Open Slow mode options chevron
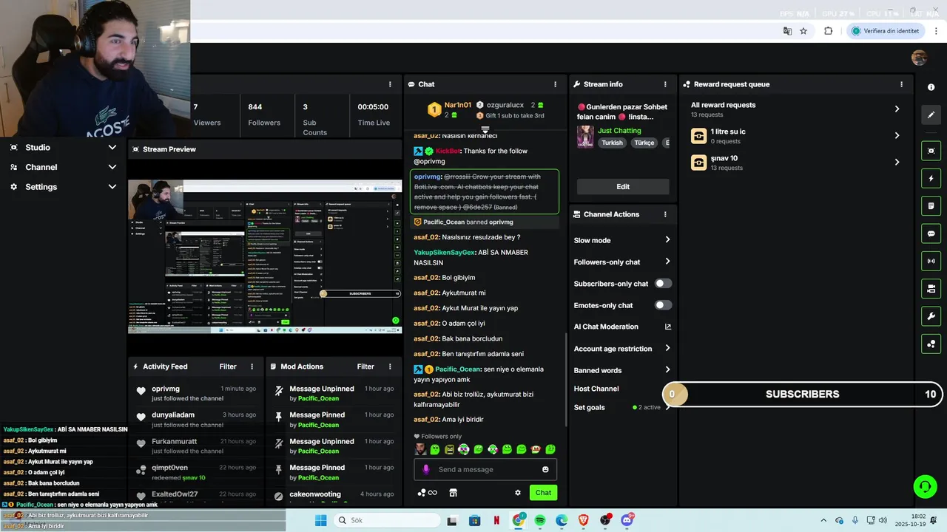Image resolution: width=947 pixels, height=532 pixels. [667, 240]
